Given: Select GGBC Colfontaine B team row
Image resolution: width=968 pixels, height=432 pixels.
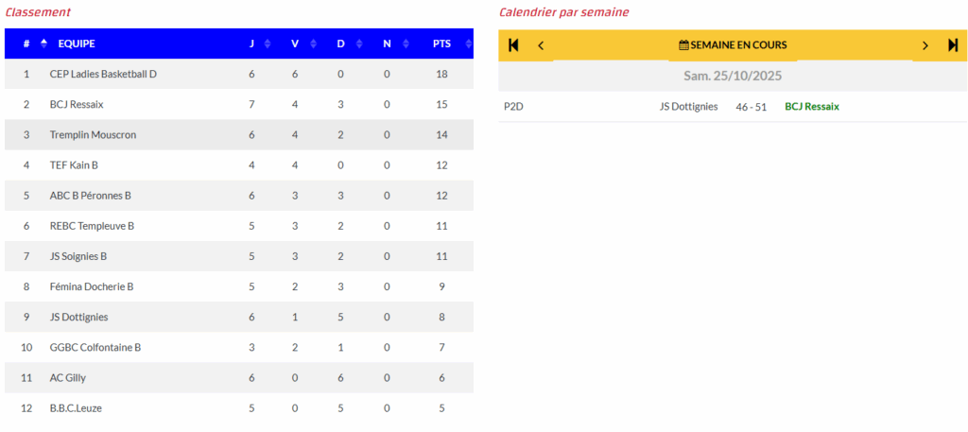Looking at the screenshot, I should (95, 347).
